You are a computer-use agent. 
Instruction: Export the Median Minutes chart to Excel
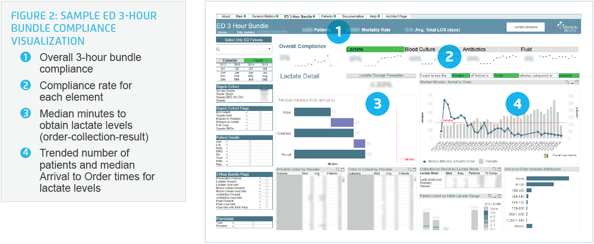[x=567, y=82]
